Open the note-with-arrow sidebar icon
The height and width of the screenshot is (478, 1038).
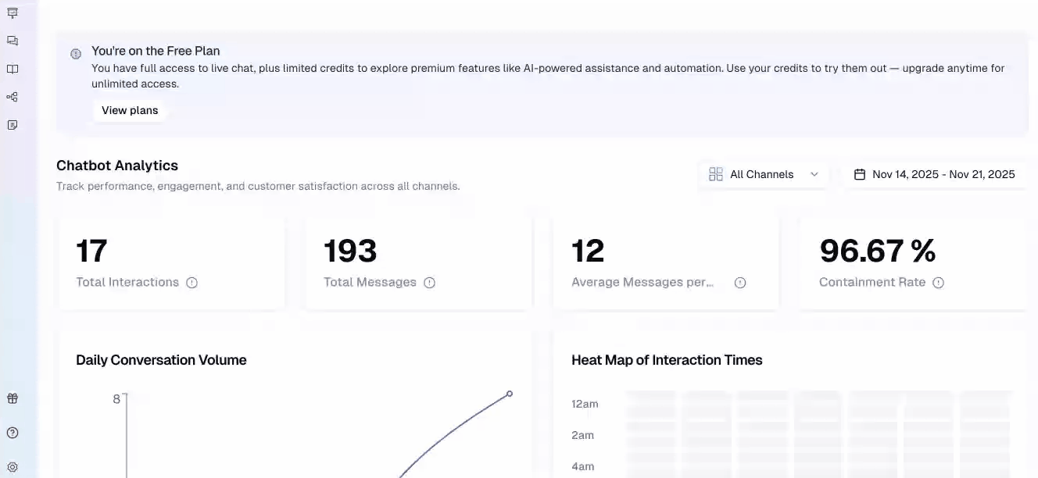[x=12, y=125]
